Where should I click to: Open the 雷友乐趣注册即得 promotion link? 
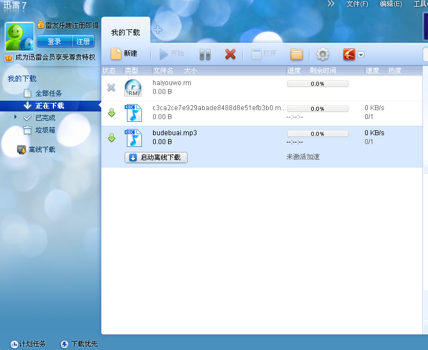[68, 25]
